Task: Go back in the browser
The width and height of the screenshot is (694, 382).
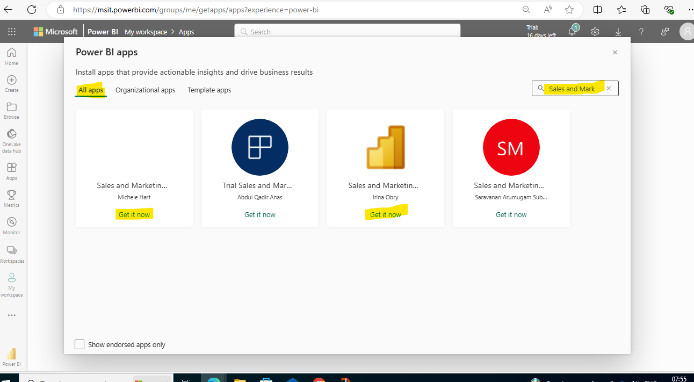Action: tap(8, 10)
